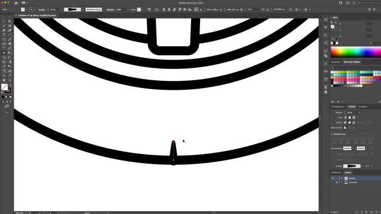Set tool panel paint mode to None
This screenshot has height=214, width=381.
click(11, 97)
